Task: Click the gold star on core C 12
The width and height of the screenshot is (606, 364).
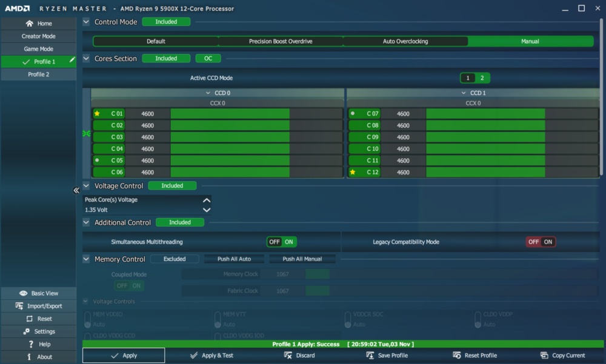Action: 353,172
